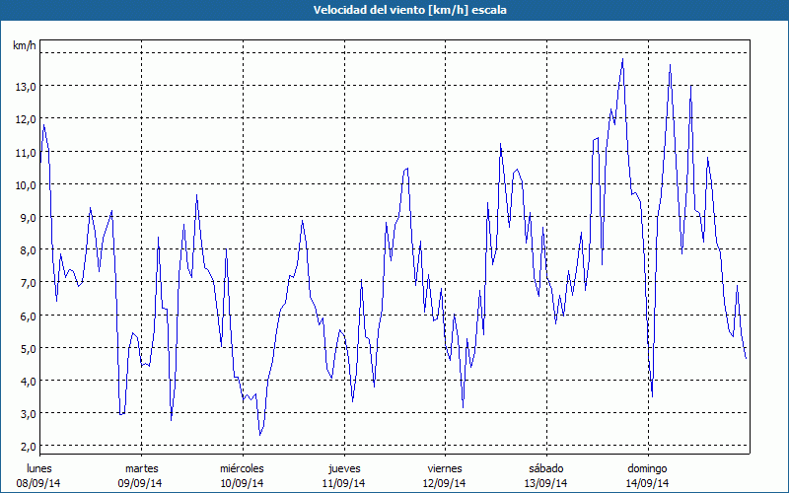Viewport: 789px width, 493px height.
Task: Click the km/h unit label
Action: pos(24,46)
